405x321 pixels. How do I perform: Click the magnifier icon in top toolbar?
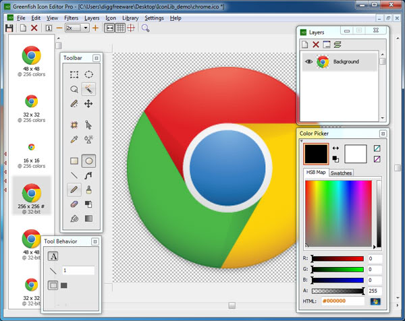pyautogui.click(x=145, y=28)
